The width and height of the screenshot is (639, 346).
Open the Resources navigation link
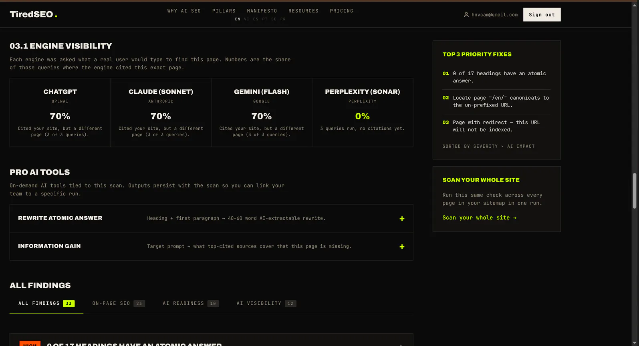pos(304,11)
